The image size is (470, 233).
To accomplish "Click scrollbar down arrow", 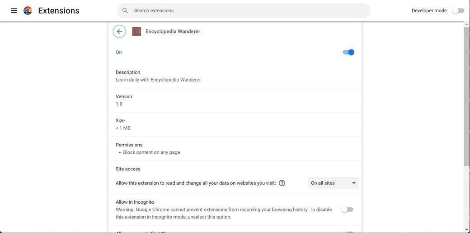I will [467, 230].
